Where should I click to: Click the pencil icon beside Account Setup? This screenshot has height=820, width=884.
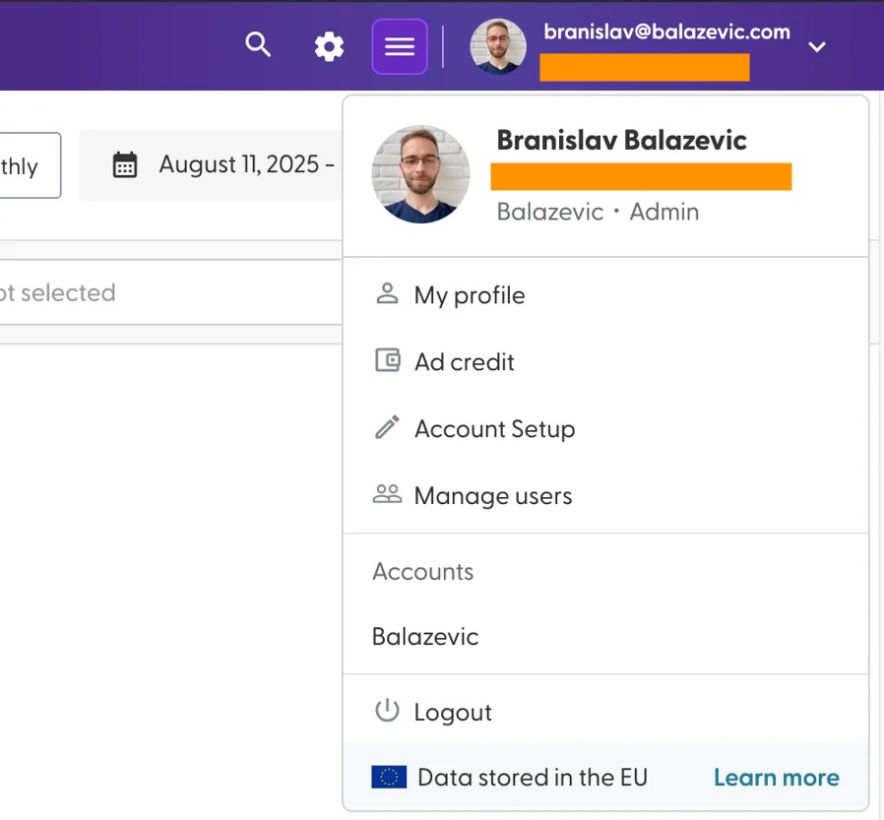387,428
